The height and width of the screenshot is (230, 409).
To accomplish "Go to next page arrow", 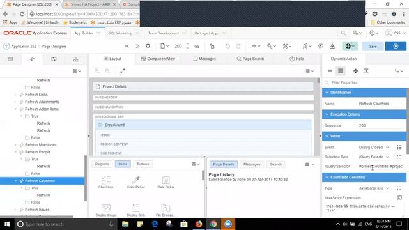I will point(137,46).
